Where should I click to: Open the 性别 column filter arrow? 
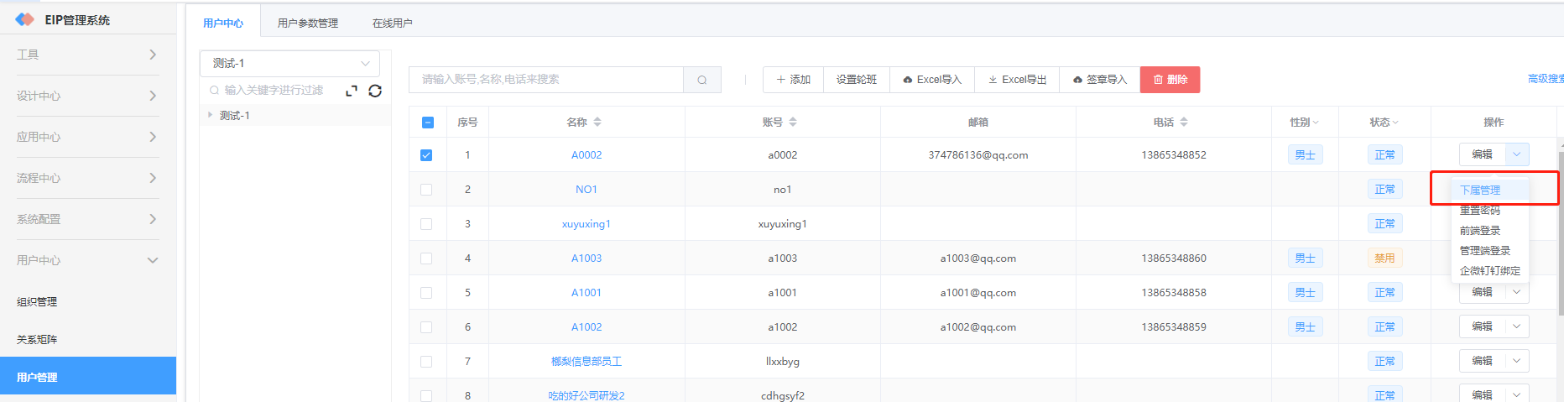(x=1316, y=123)
